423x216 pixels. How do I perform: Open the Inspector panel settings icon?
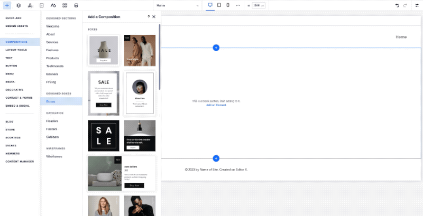point(417,5)
